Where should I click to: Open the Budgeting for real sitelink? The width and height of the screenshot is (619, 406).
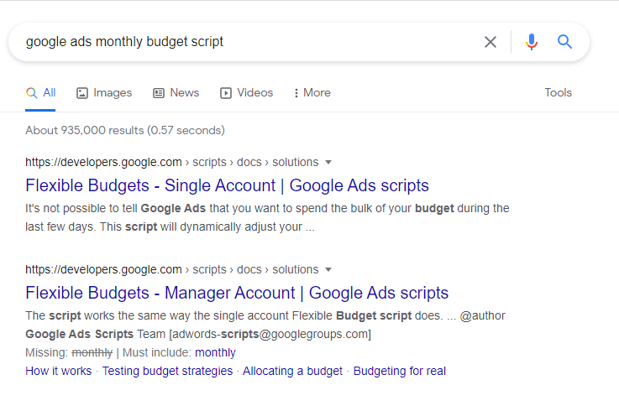pos(399,371)
